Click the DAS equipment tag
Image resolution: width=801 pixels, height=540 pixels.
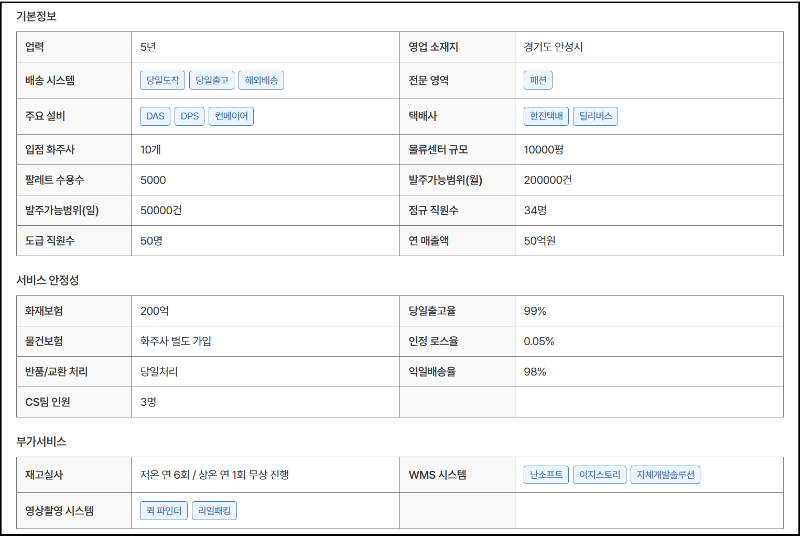[155, 116]
